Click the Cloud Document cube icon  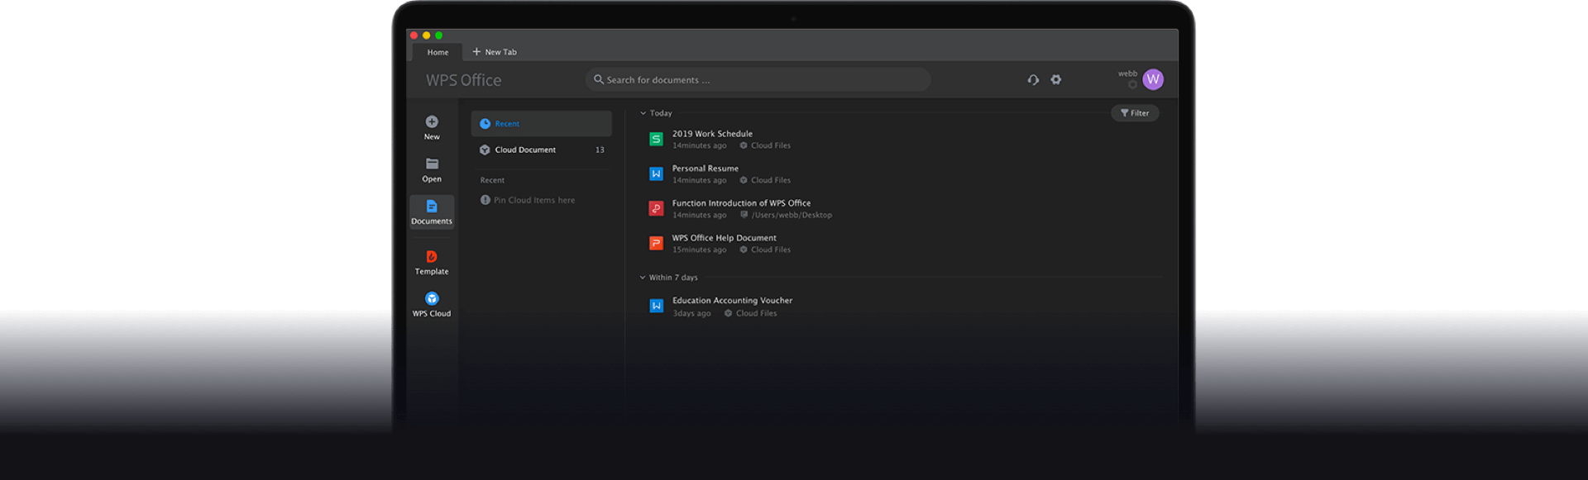coord(485,150)
